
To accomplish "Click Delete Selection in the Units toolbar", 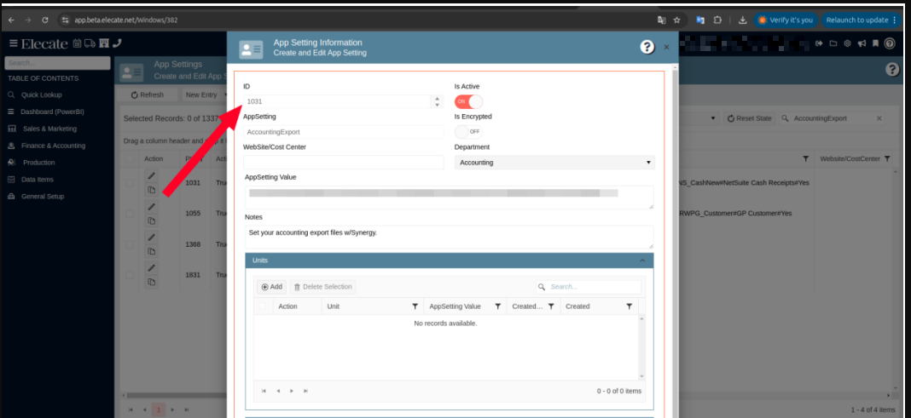I will click(322, 287).
